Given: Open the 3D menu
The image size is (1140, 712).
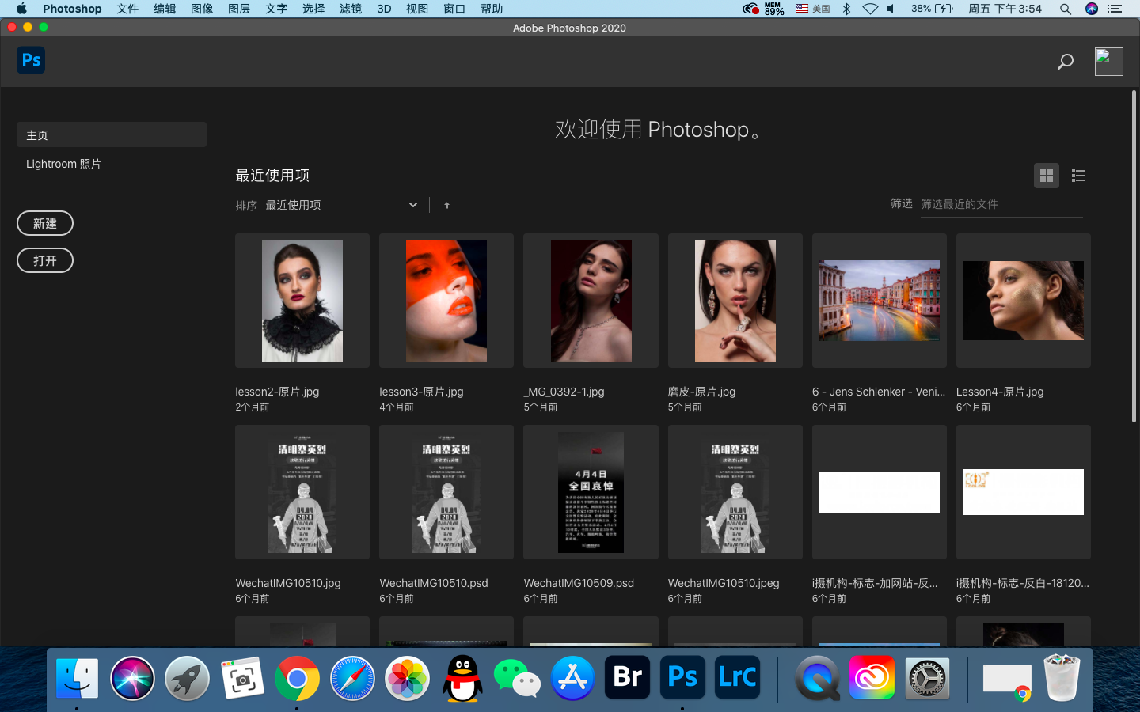Looking at the screenshot, I should click(x=384, y=9).
